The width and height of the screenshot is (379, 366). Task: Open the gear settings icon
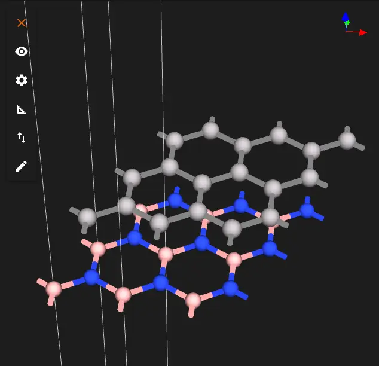tap(22, 80)
